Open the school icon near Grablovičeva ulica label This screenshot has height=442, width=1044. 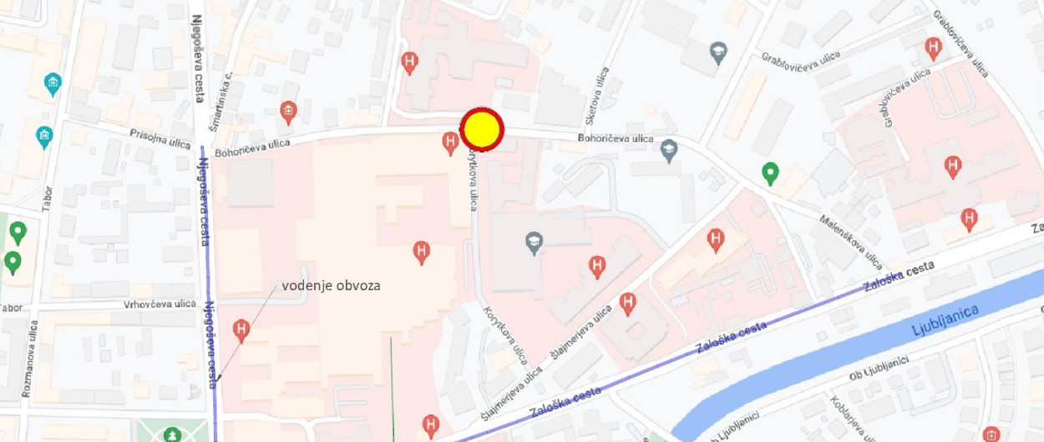(717, 52)
